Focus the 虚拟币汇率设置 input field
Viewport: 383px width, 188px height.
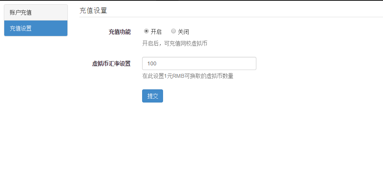tap(199, 63)
